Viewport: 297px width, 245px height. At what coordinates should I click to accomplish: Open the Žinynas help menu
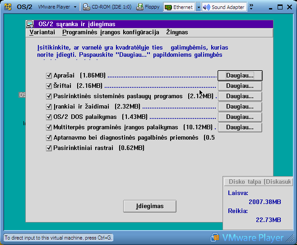click(177, 32)
